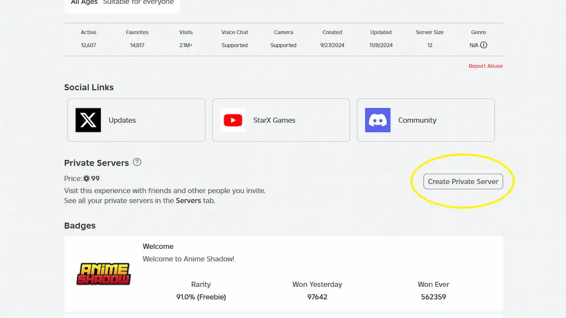The height and width of the screenshot is (318, 566).
Task: Click the Voice Chat Supported value
Action: point(234,45)
